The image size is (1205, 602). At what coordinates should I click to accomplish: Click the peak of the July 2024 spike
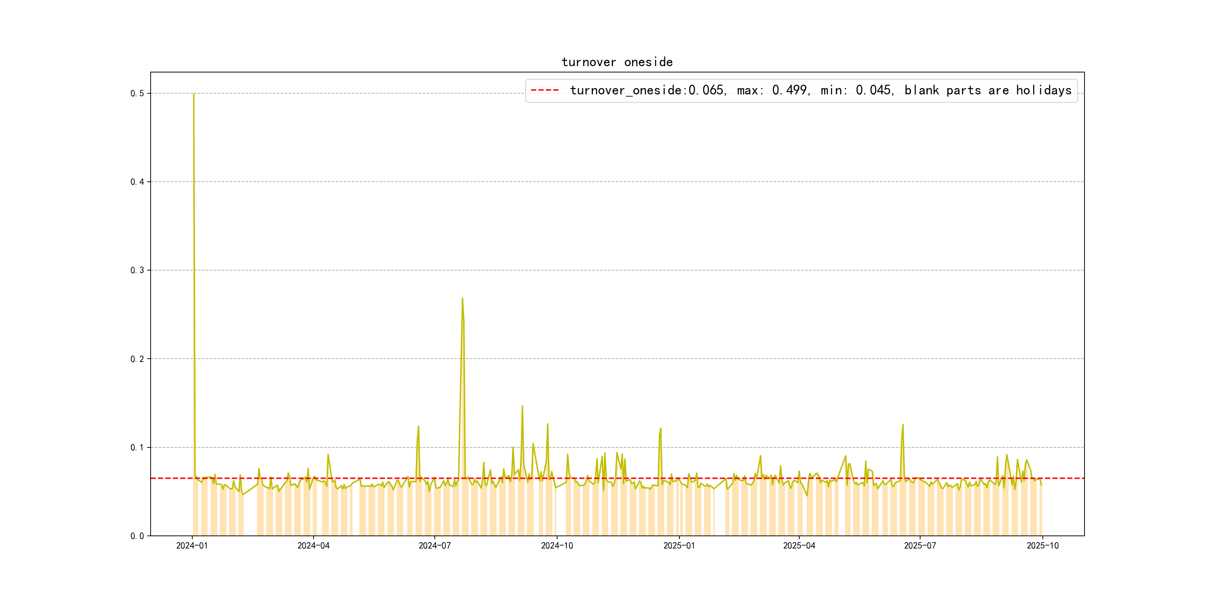click(462, 299)
